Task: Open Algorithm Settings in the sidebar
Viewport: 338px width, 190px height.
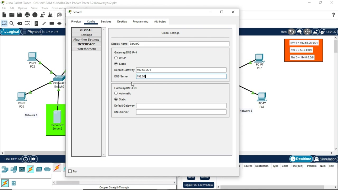Action: (86, 40)
